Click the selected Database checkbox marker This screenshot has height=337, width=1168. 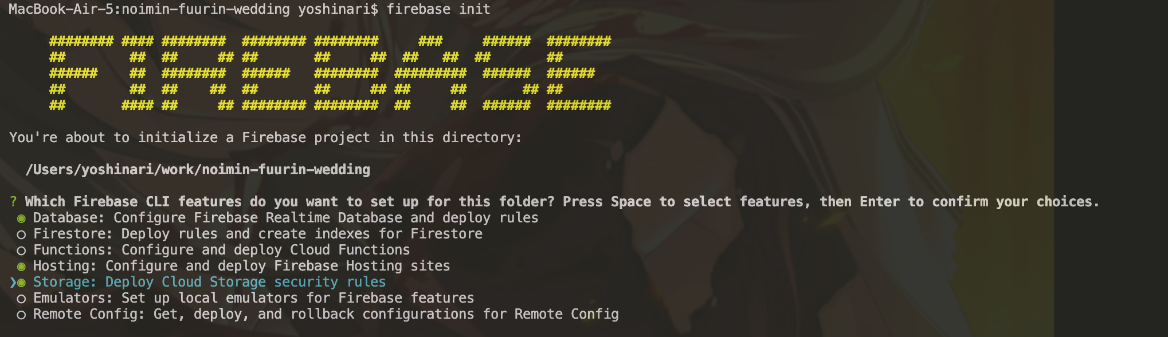(x=21, y=218)
